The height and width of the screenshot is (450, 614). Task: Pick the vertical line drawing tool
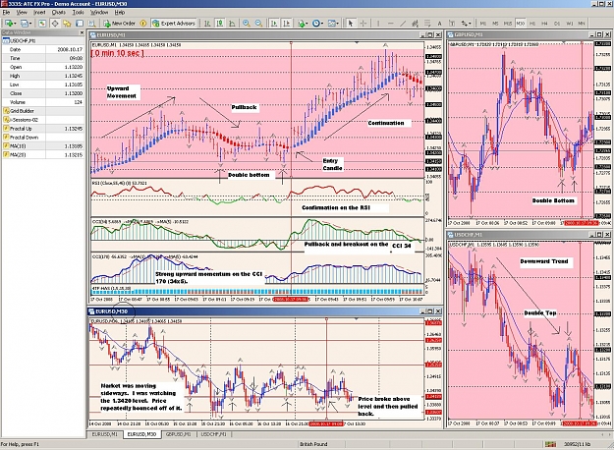click(378, 24)
